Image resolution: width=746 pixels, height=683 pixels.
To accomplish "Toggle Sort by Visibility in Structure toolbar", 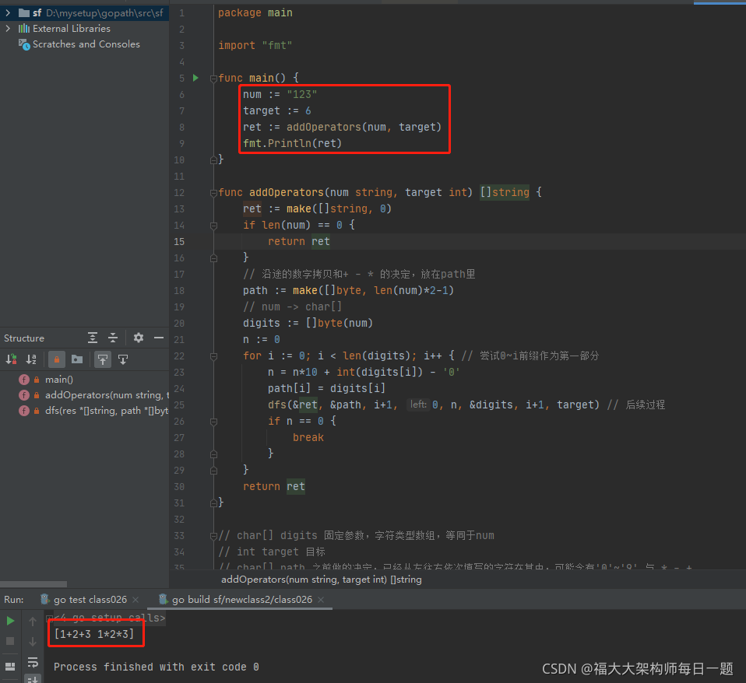I will coord(12,359).
